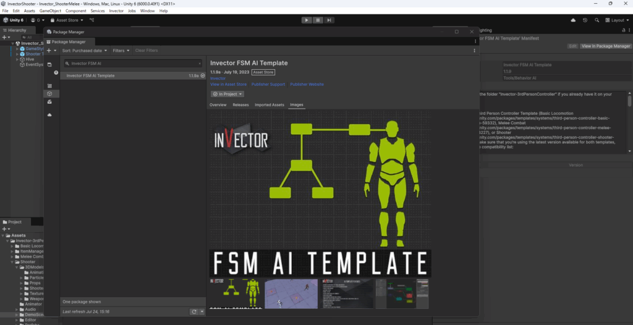Open the account G dropdown

pos(38,20)
